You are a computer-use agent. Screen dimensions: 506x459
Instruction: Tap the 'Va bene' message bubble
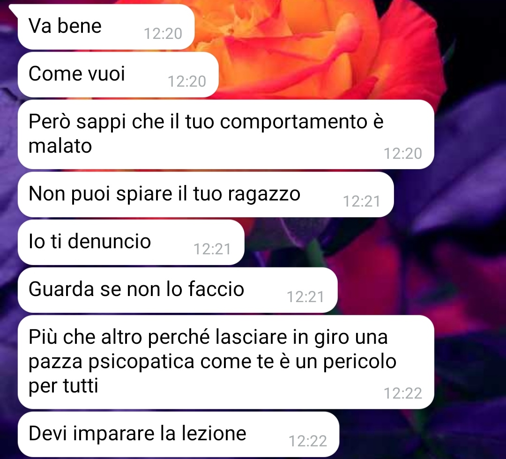[x=106, y=27]
